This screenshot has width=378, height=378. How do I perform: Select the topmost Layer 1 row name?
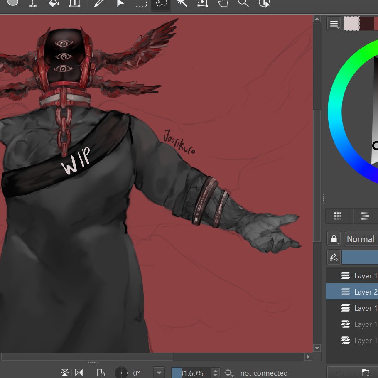pos(366,275)
